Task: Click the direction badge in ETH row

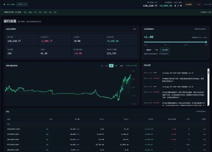Action: point(47,134)
